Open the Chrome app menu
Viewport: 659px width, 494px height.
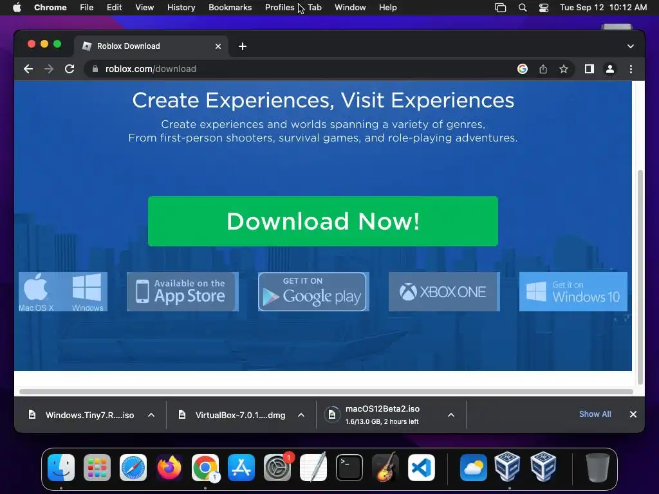(x=50, y=8)
